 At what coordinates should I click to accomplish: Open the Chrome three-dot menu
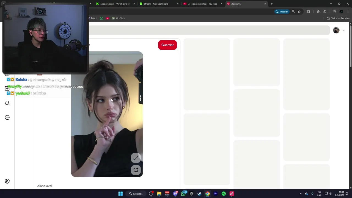tap(348, 12)
